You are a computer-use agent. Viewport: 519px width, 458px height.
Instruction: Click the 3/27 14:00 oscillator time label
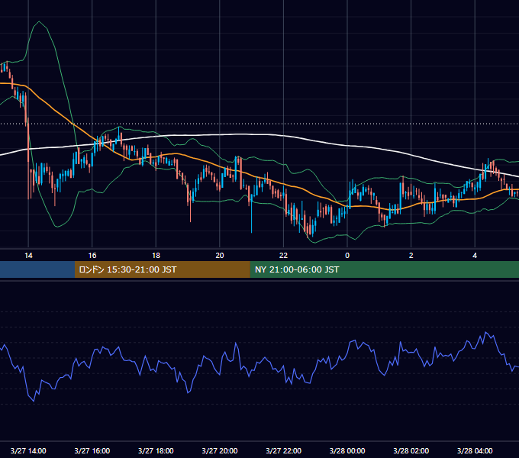(x=28, y=450)
